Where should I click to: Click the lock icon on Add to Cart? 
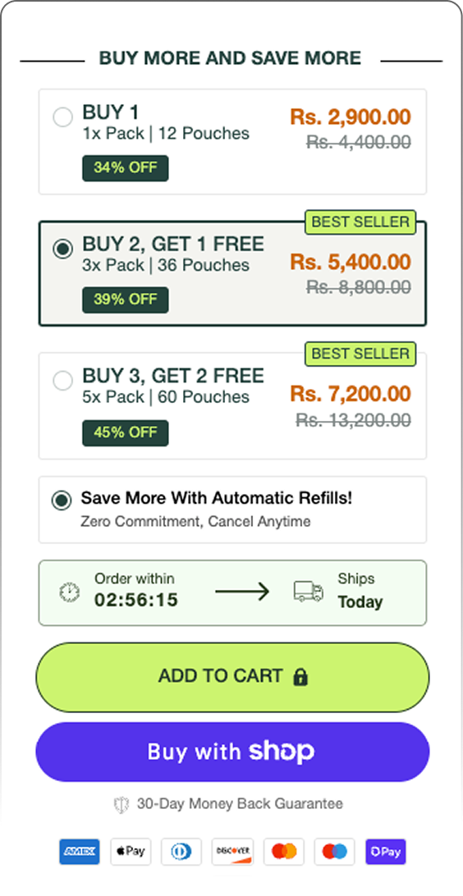[300, 677]
